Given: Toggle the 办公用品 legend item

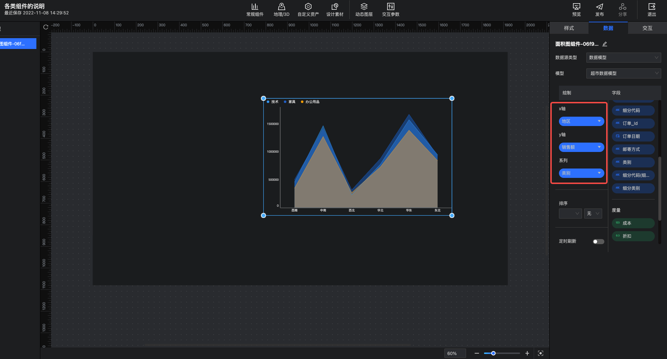Looking at the screenshot, I should (310, 102).
